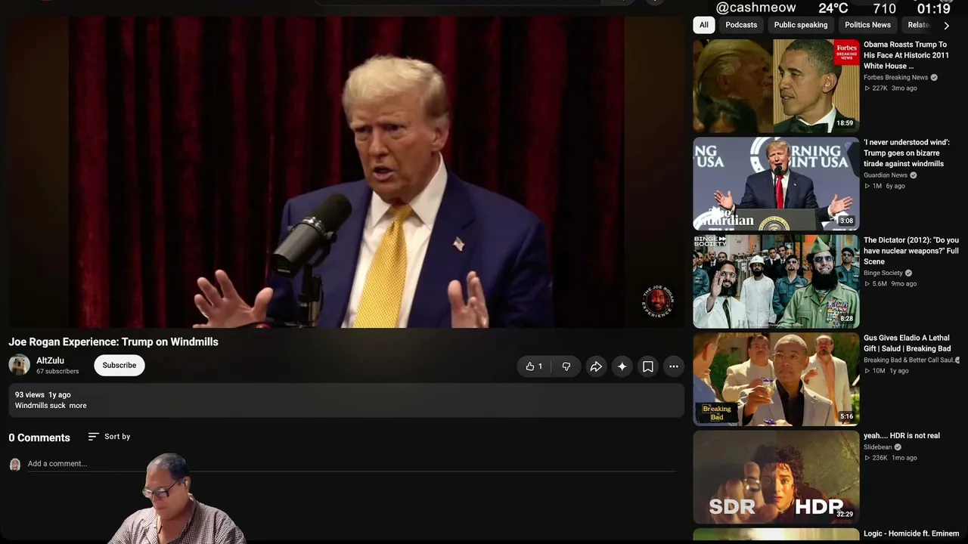Open the AltZulu channel name link

pos(50,360)
